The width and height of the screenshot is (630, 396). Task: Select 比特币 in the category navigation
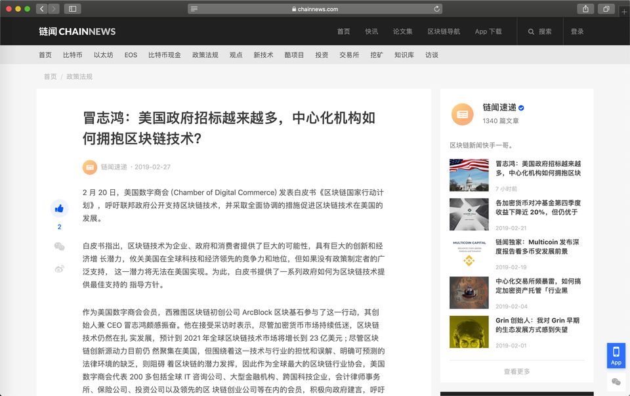pos(72,55)
